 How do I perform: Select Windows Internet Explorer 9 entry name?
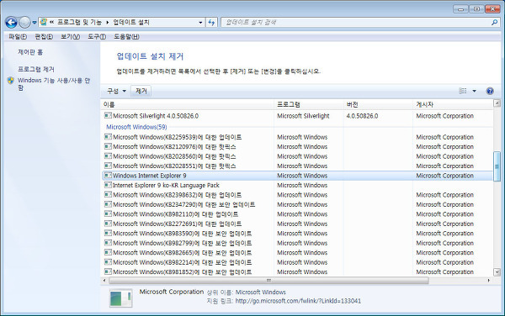(150, 176)
